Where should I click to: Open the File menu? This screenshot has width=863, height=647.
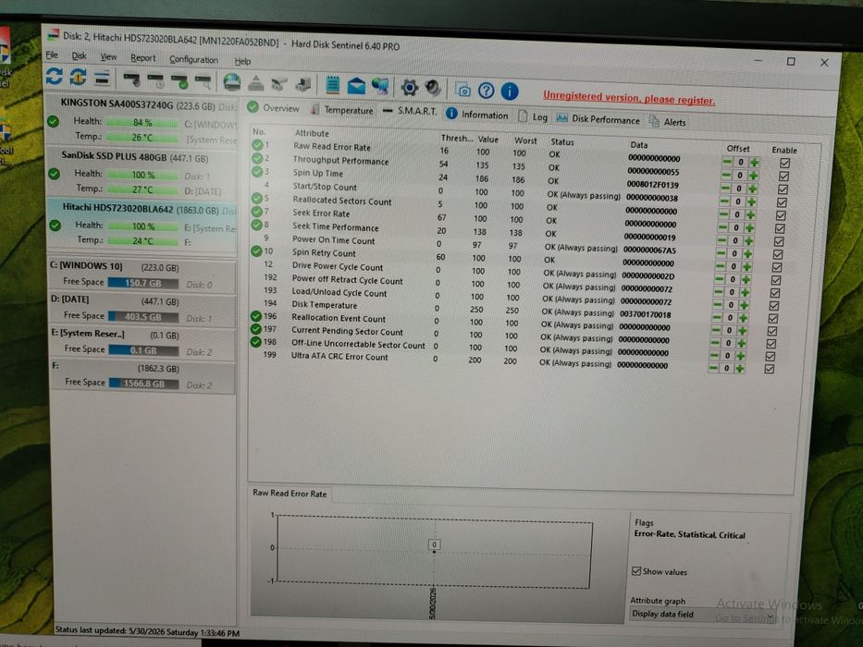coord(52,55)
